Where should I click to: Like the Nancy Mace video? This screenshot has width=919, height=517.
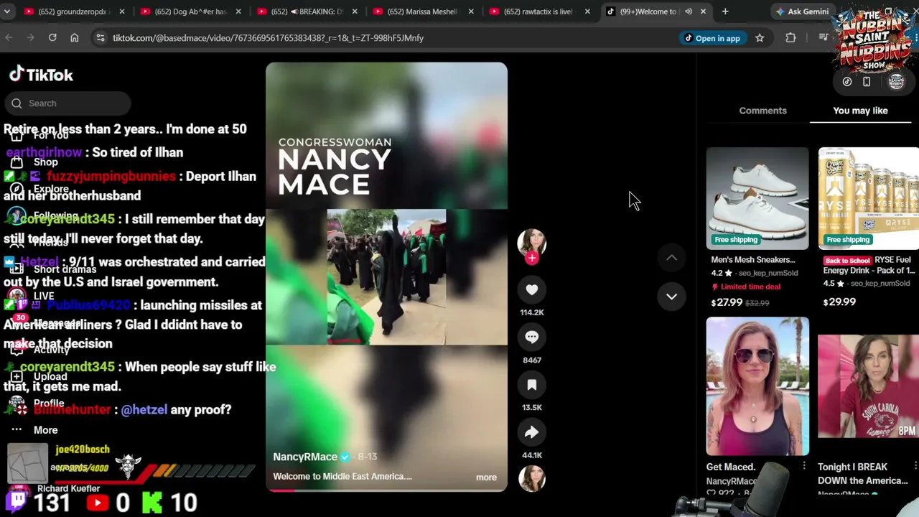tap(532, 289)
